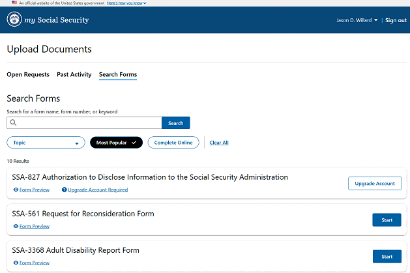The image size is (410, 273).
Task: Click the Clear All filters link
Action: click(219, 143)
